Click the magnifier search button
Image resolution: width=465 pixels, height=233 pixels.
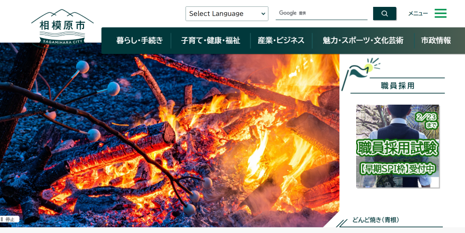[384, 13]
